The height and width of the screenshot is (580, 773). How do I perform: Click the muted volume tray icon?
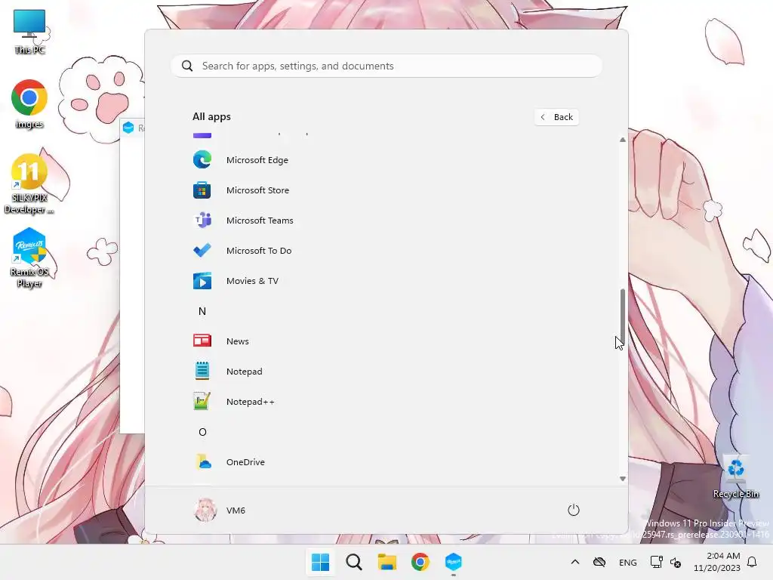click(x=676, y=562)
